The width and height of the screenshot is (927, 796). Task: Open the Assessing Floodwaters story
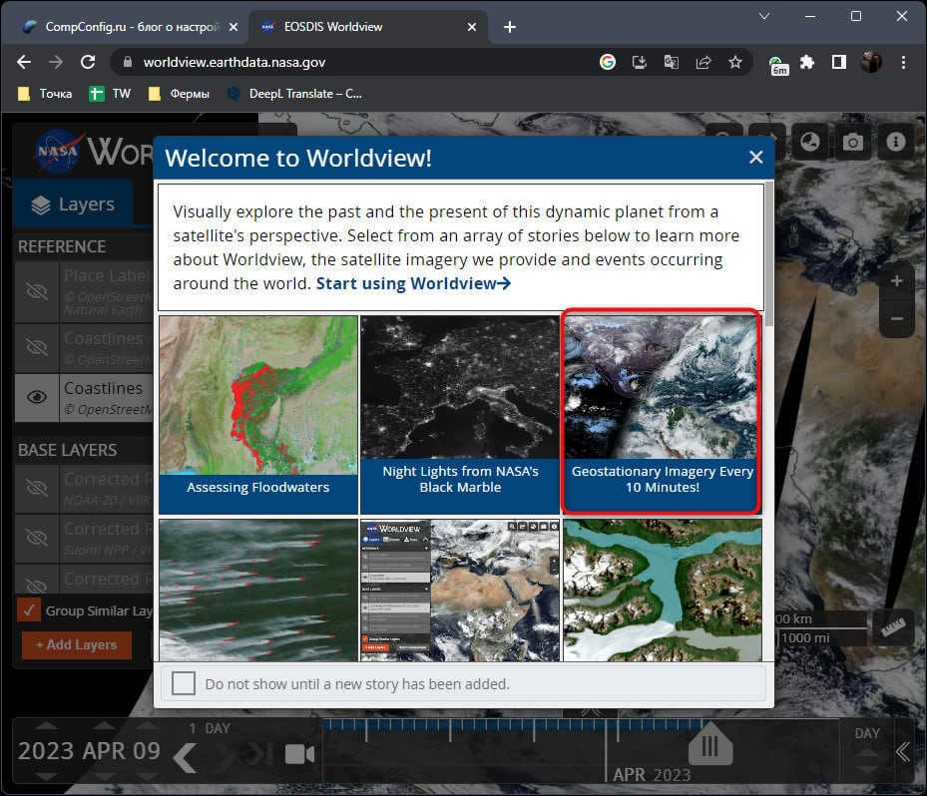[258, 415]
